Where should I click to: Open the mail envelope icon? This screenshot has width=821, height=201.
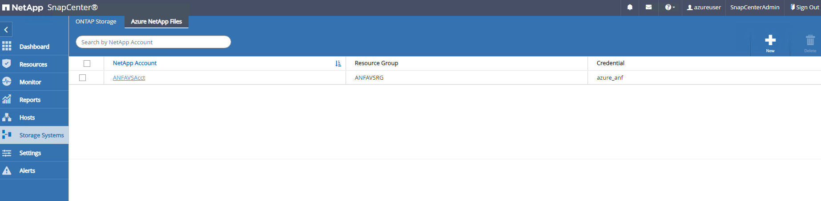pyautogui.click(x=648, y=7)
